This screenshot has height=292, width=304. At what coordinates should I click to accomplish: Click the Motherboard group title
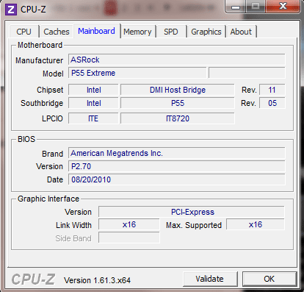pos(40,45)
